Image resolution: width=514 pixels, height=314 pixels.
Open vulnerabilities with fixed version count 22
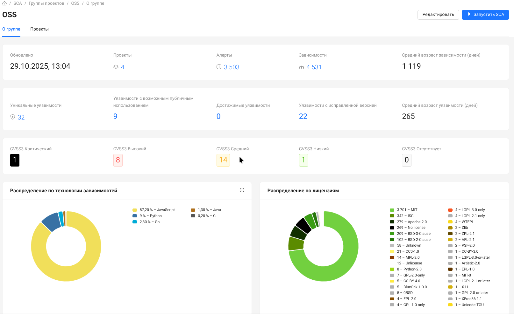[303, 116]
